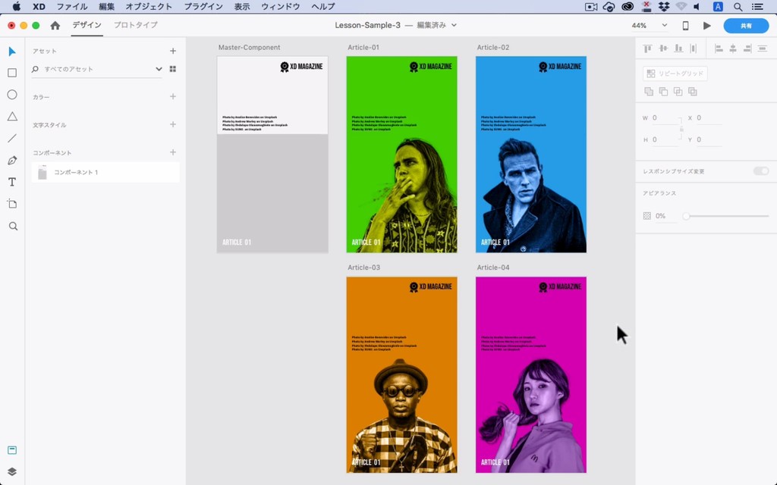Image resolution: width=777 pixels, height=485 pixels.
Task: Align top icon in properties panel
Action: tap(647, 48)
